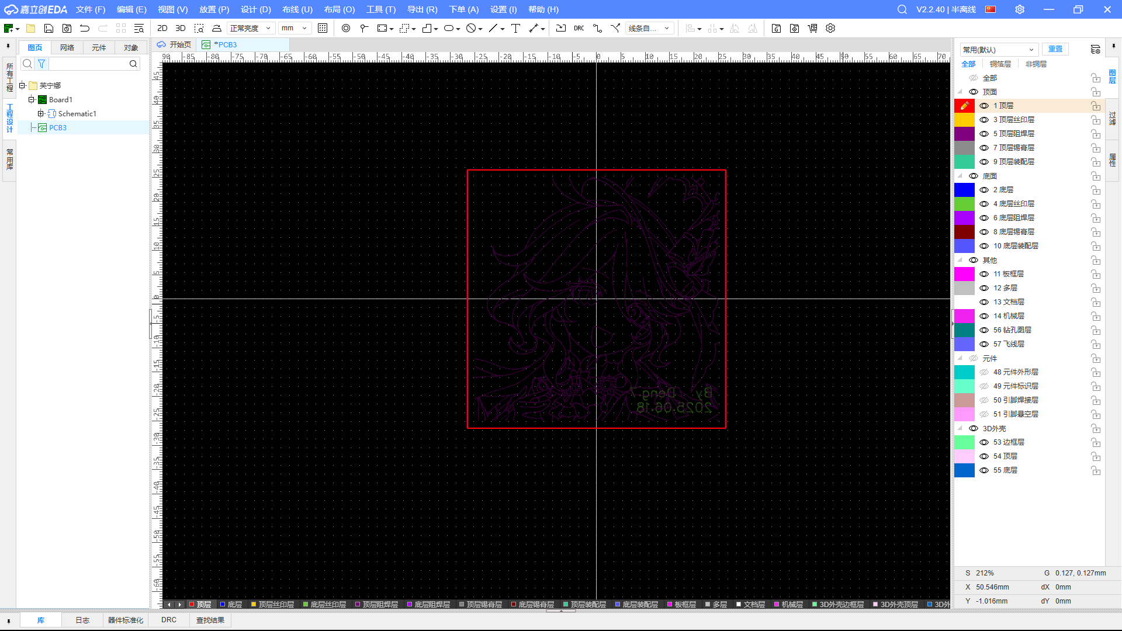Open the order cart toolbar icon
1122x631 pixels.
812,28
